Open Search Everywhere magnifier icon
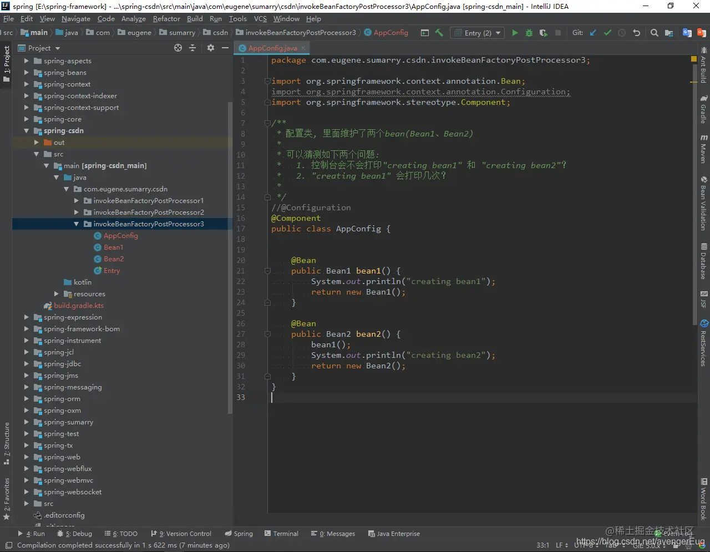The width and height of the screenshot is (710, 552). pyautogui.click(x=655, y=33)
